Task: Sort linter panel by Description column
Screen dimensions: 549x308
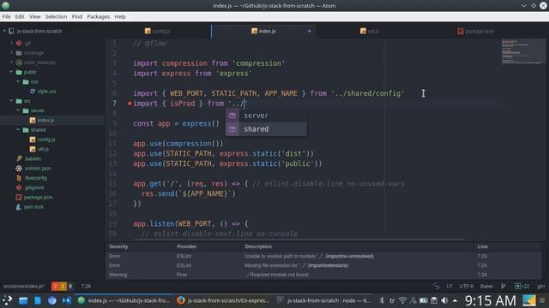Action: tap(258, 246)
